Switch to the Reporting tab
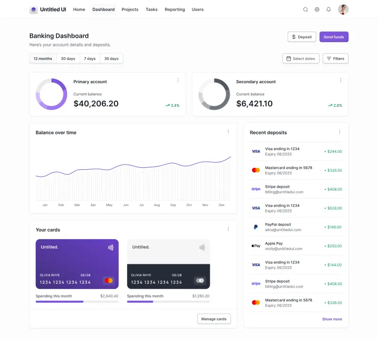The width and height of the screenshot is (378, 339). pos(174,9)
